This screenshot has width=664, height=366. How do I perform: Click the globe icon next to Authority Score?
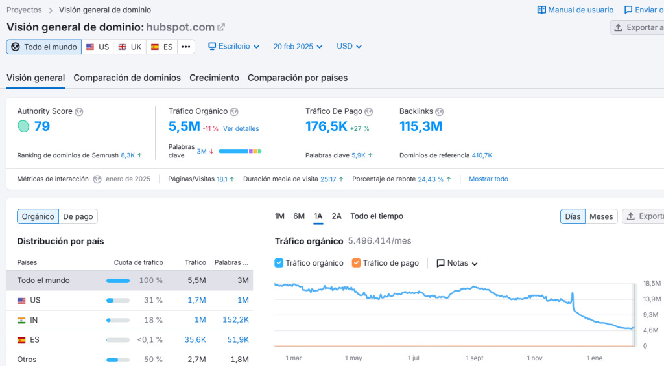78,111
